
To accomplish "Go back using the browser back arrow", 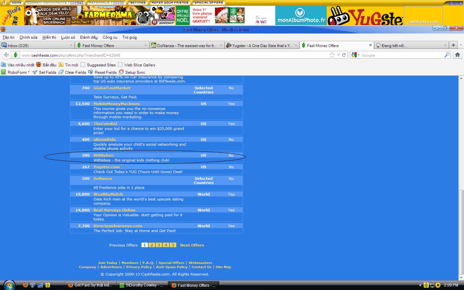I will click(6, 55).
